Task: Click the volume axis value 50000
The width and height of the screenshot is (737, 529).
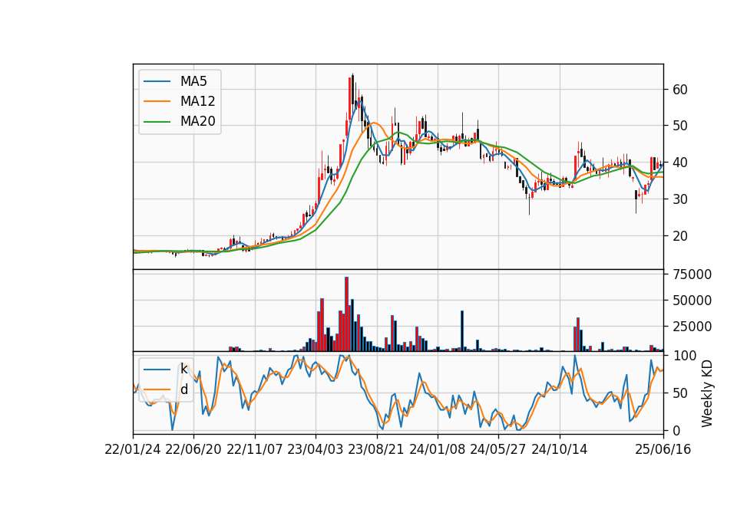Action: tap(692, 301)
